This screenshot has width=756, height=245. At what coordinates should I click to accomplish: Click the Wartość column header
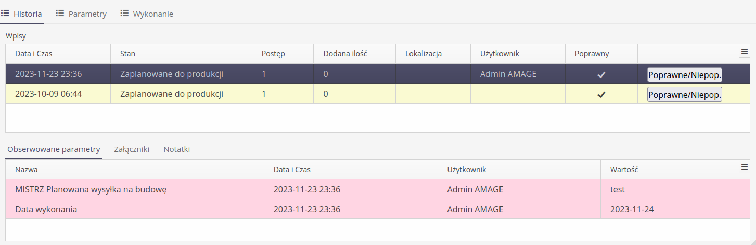coord(624,170)
